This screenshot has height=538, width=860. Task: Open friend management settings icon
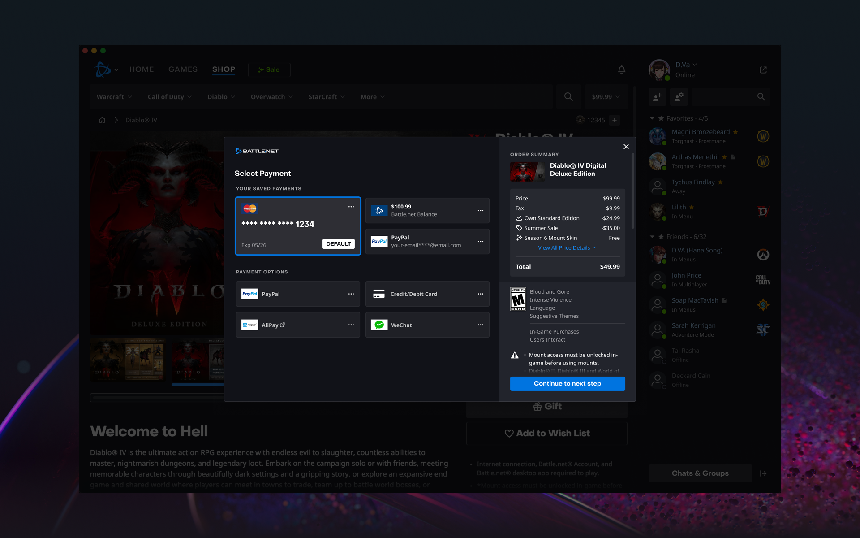[x=679, y=97]
